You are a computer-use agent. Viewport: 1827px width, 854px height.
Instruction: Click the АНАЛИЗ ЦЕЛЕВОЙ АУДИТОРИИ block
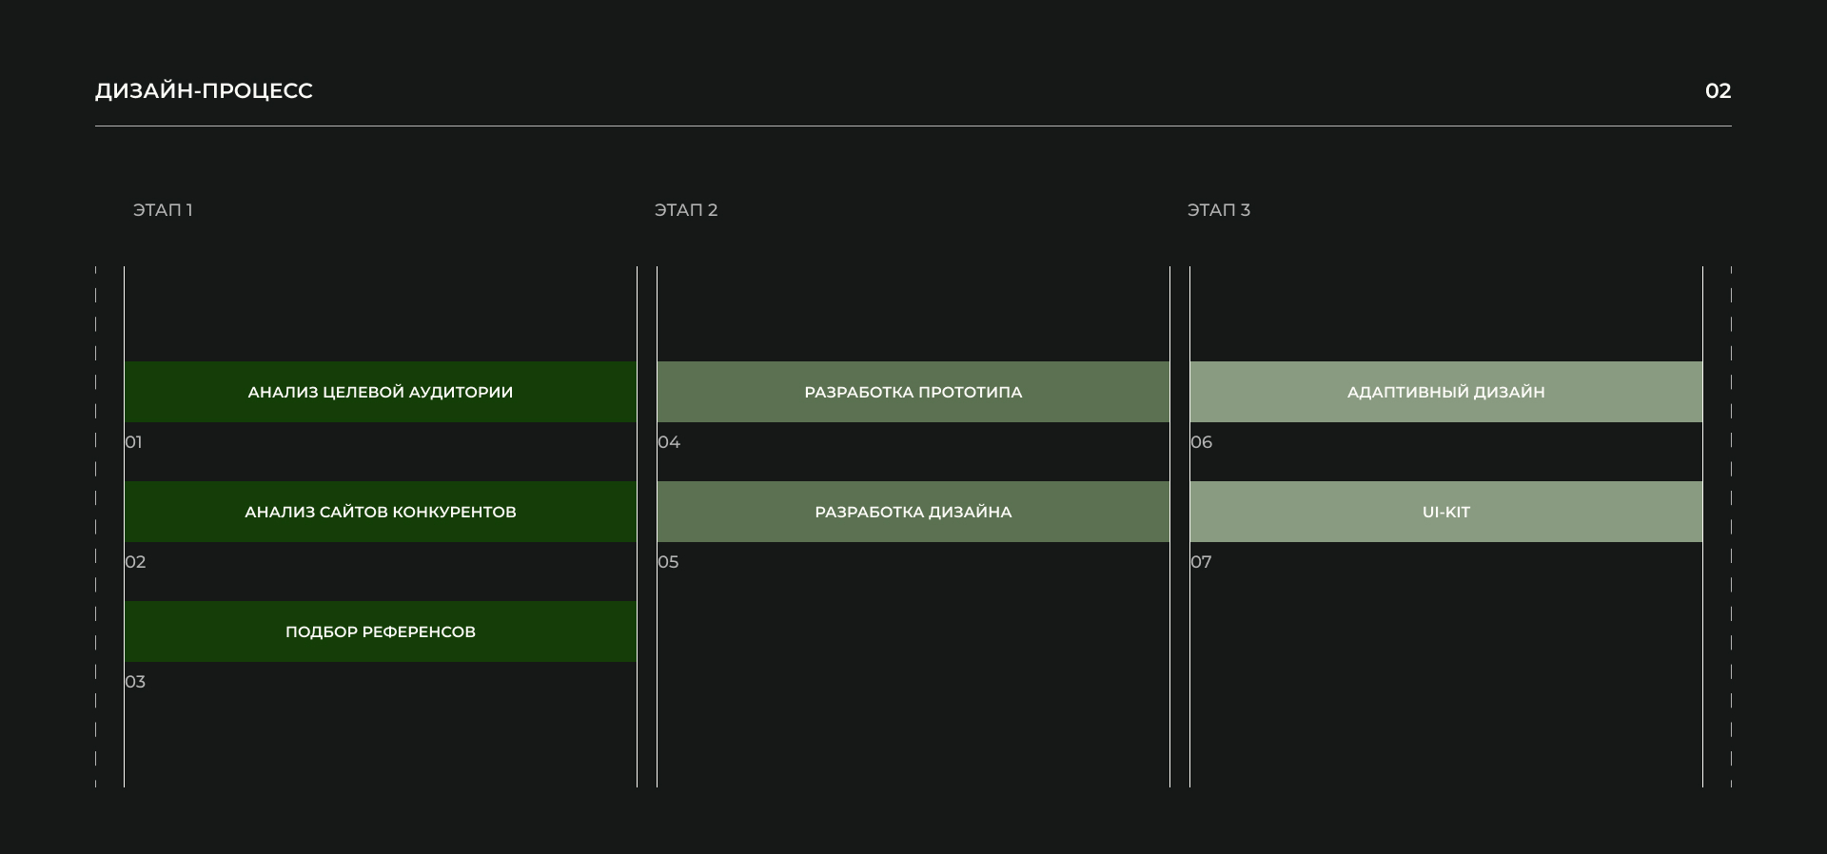click(381, 392)
